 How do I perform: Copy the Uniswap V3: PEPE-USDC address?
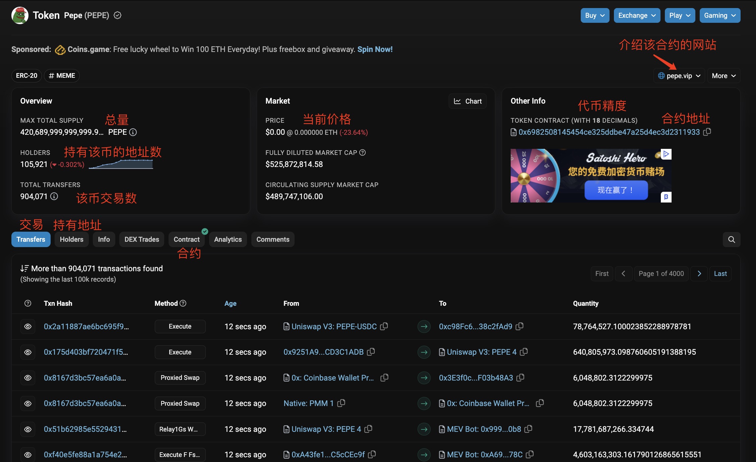(x=384, y=326)
